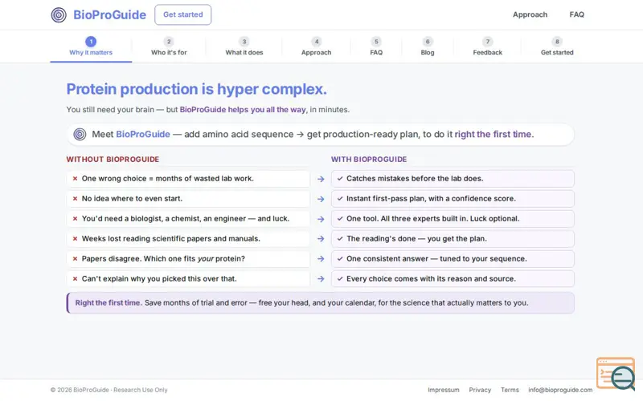Switch to the Who it's for step tab

pos(169,47)
